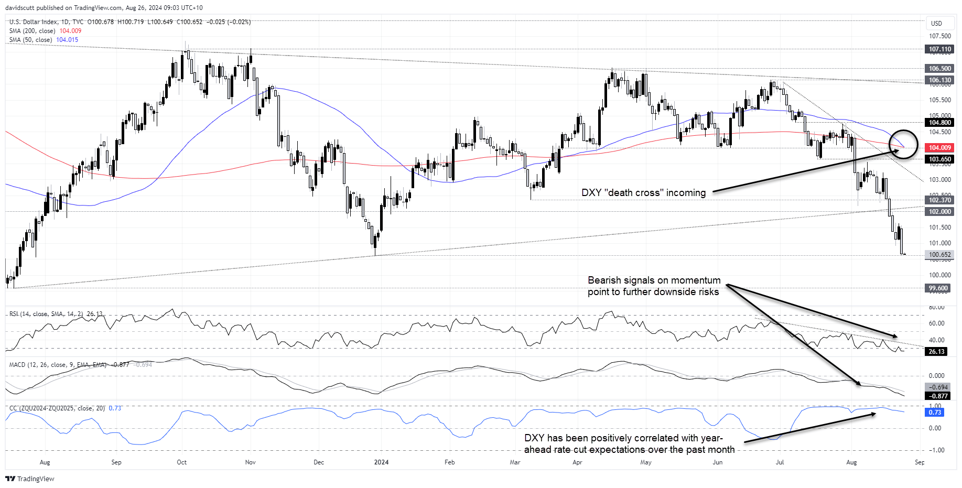
Task: Click the May label on time axis
Action: [646, 462]
